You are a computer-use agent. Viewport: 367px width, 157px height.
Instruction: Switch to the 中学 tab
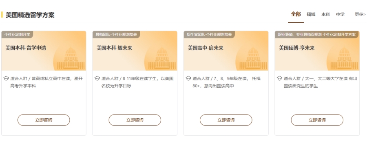pos(340,15)
